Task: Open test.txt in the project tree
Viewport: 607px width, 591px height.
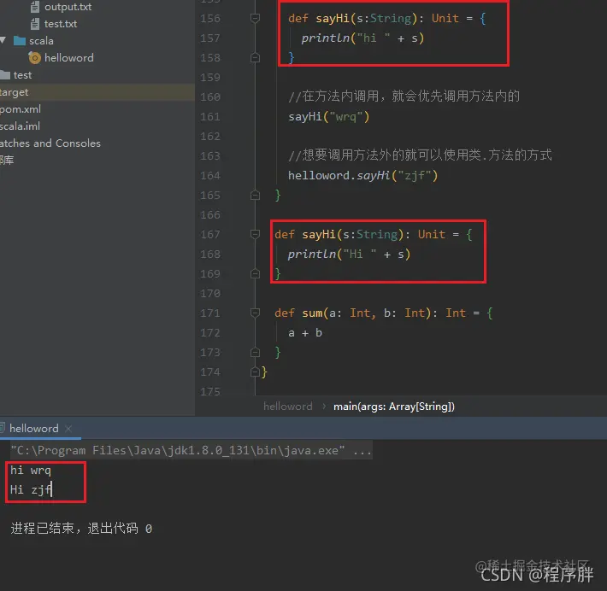Action: click(x=61, y=24)
